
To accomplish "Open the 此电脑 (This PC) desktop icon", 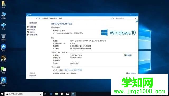I will [3, 15].
